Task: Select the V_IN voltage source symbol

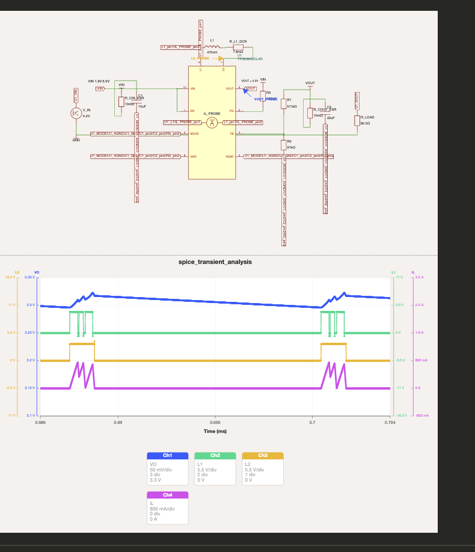Action: pos(76,113)
